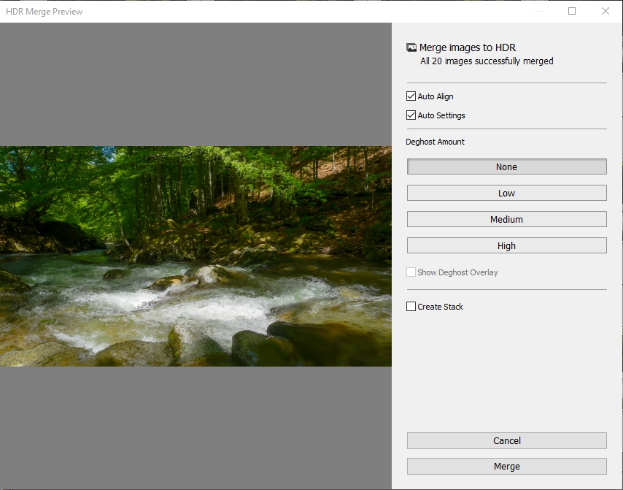This screenshot has width=623, height=490.
Task: Cancel the HDR merge dialog
Action: click(x=506, y=440)
